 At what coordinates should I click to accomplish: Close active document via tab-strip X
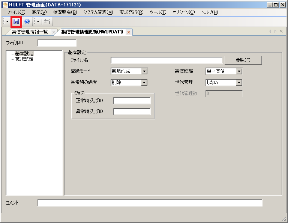[281, 32]
